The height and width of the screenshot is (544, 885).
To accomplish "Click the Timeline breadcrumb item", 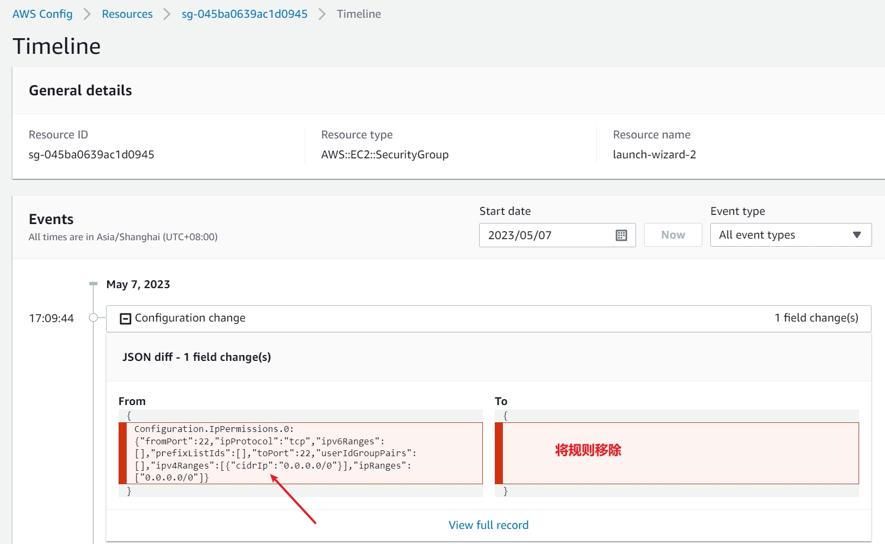I will (358, 14).
